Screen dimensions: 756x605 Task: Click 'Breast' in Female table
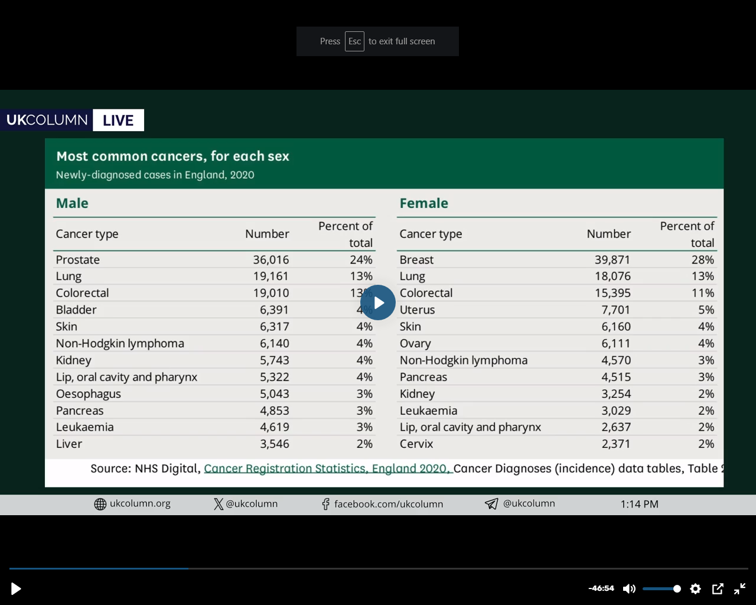coord(416,259)
